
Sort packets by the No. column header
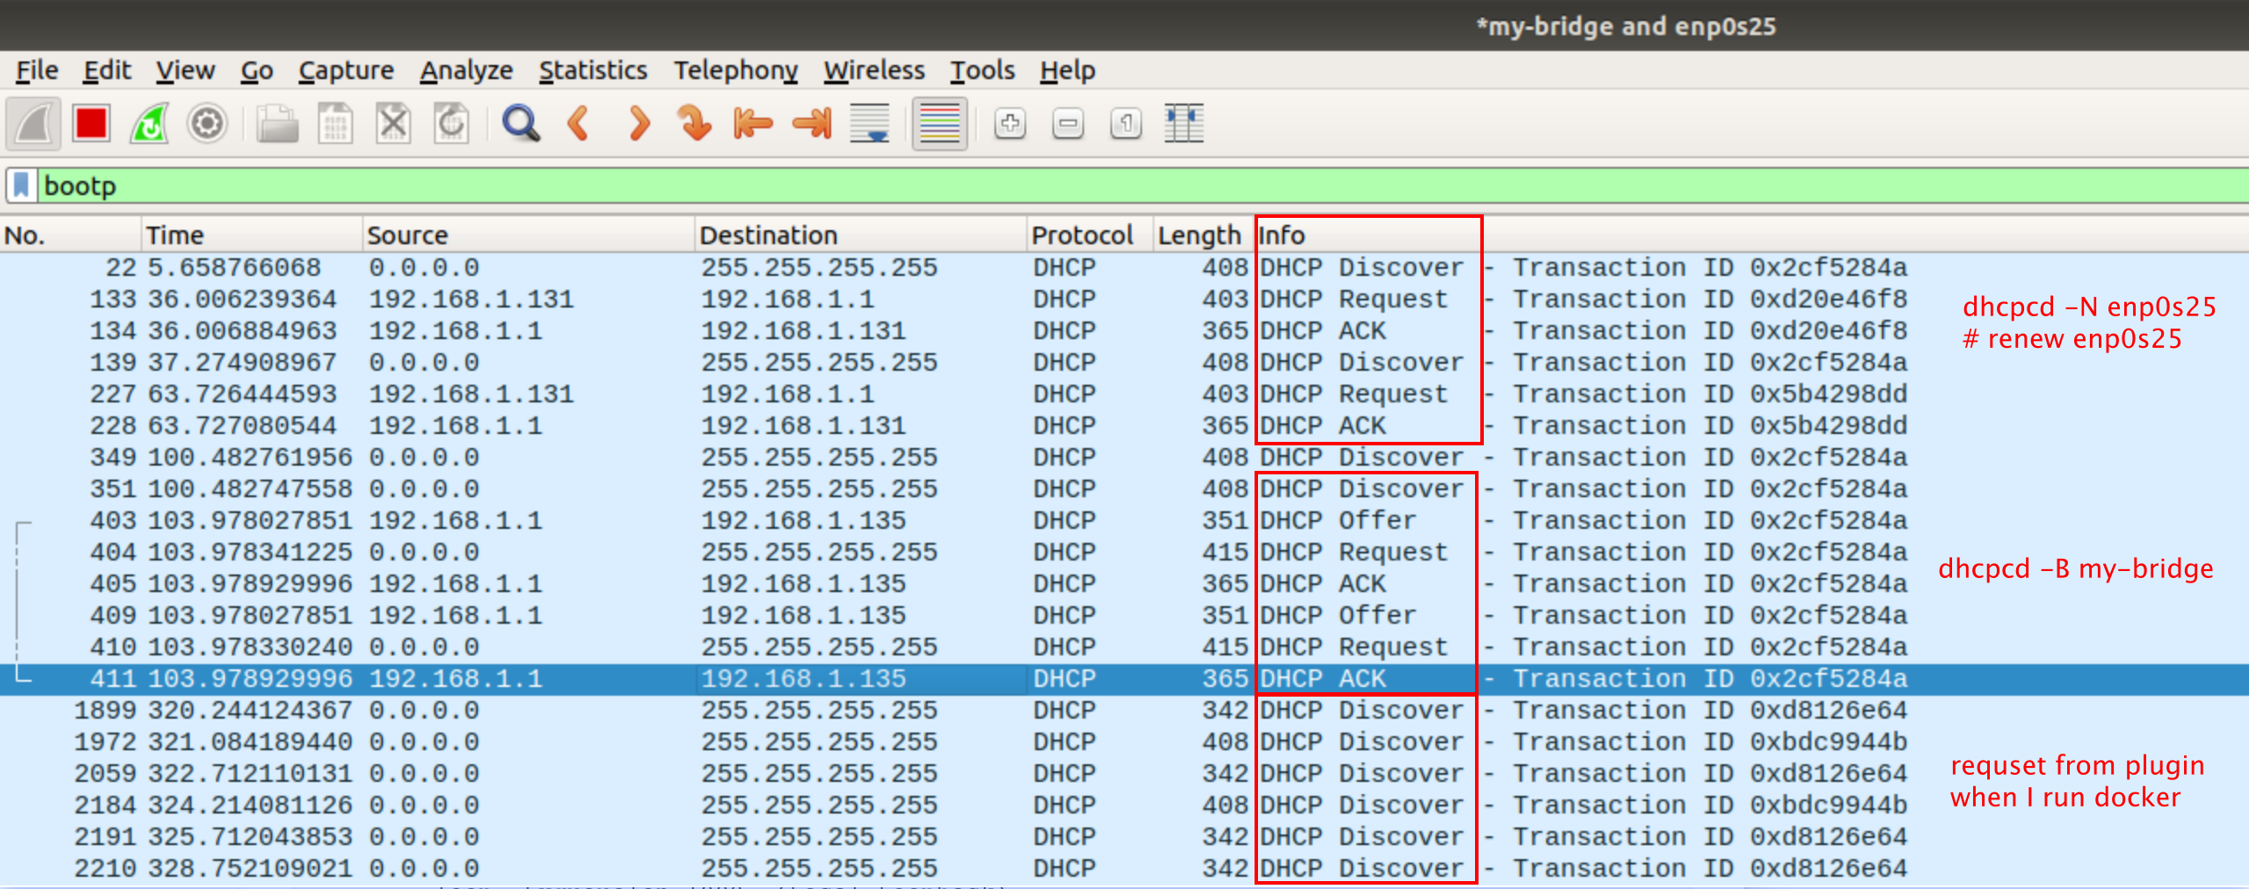pos(70,235)
